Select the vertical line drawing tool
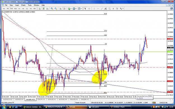Screen dimensions: 175x109 [x=94, y=9]
